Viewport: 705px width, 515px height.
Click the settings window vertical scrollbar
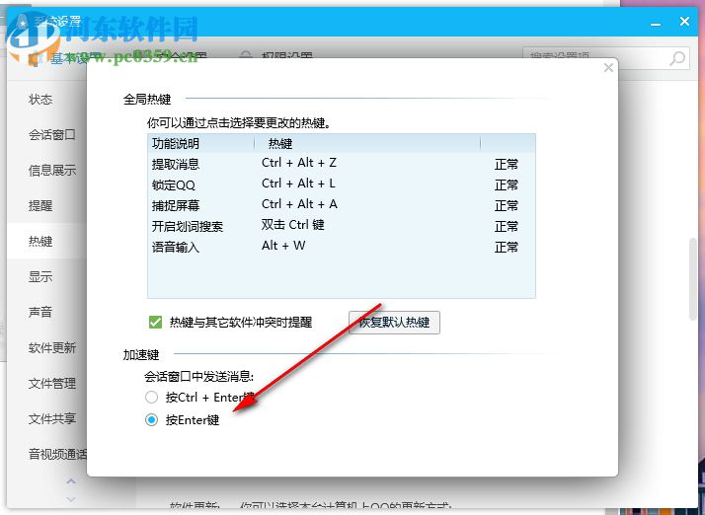click(693, 278)
